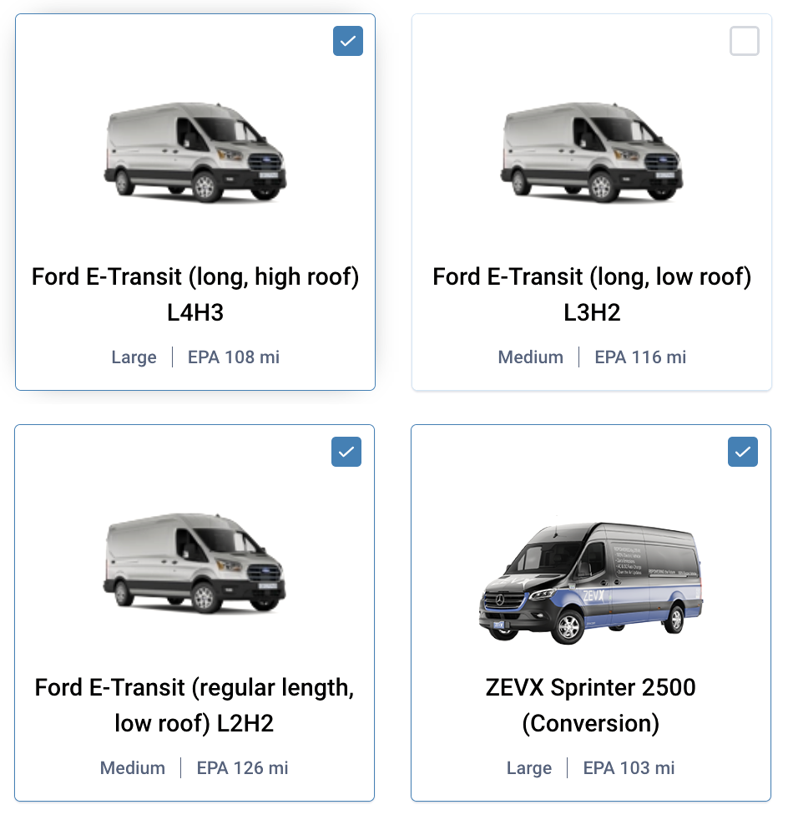Viewport: 788px width, 825px height.
Task: Click EPA 108 mi on the L4H3 card
Action: (x=233, y=357)
